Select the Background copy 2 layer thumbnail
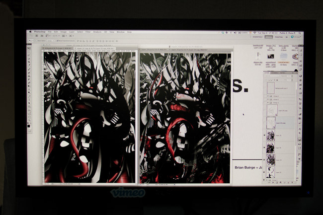Screen dimensions: 323x215 pos(271,88)
